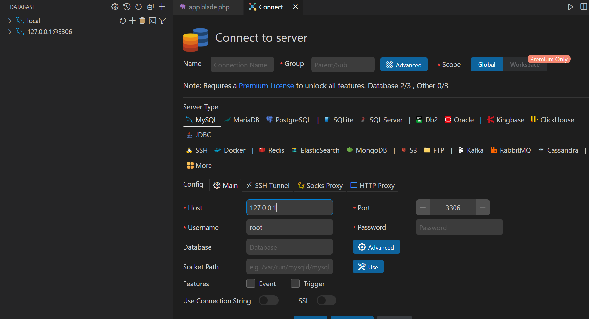Add new item under local connection

(x=133, y=21)
